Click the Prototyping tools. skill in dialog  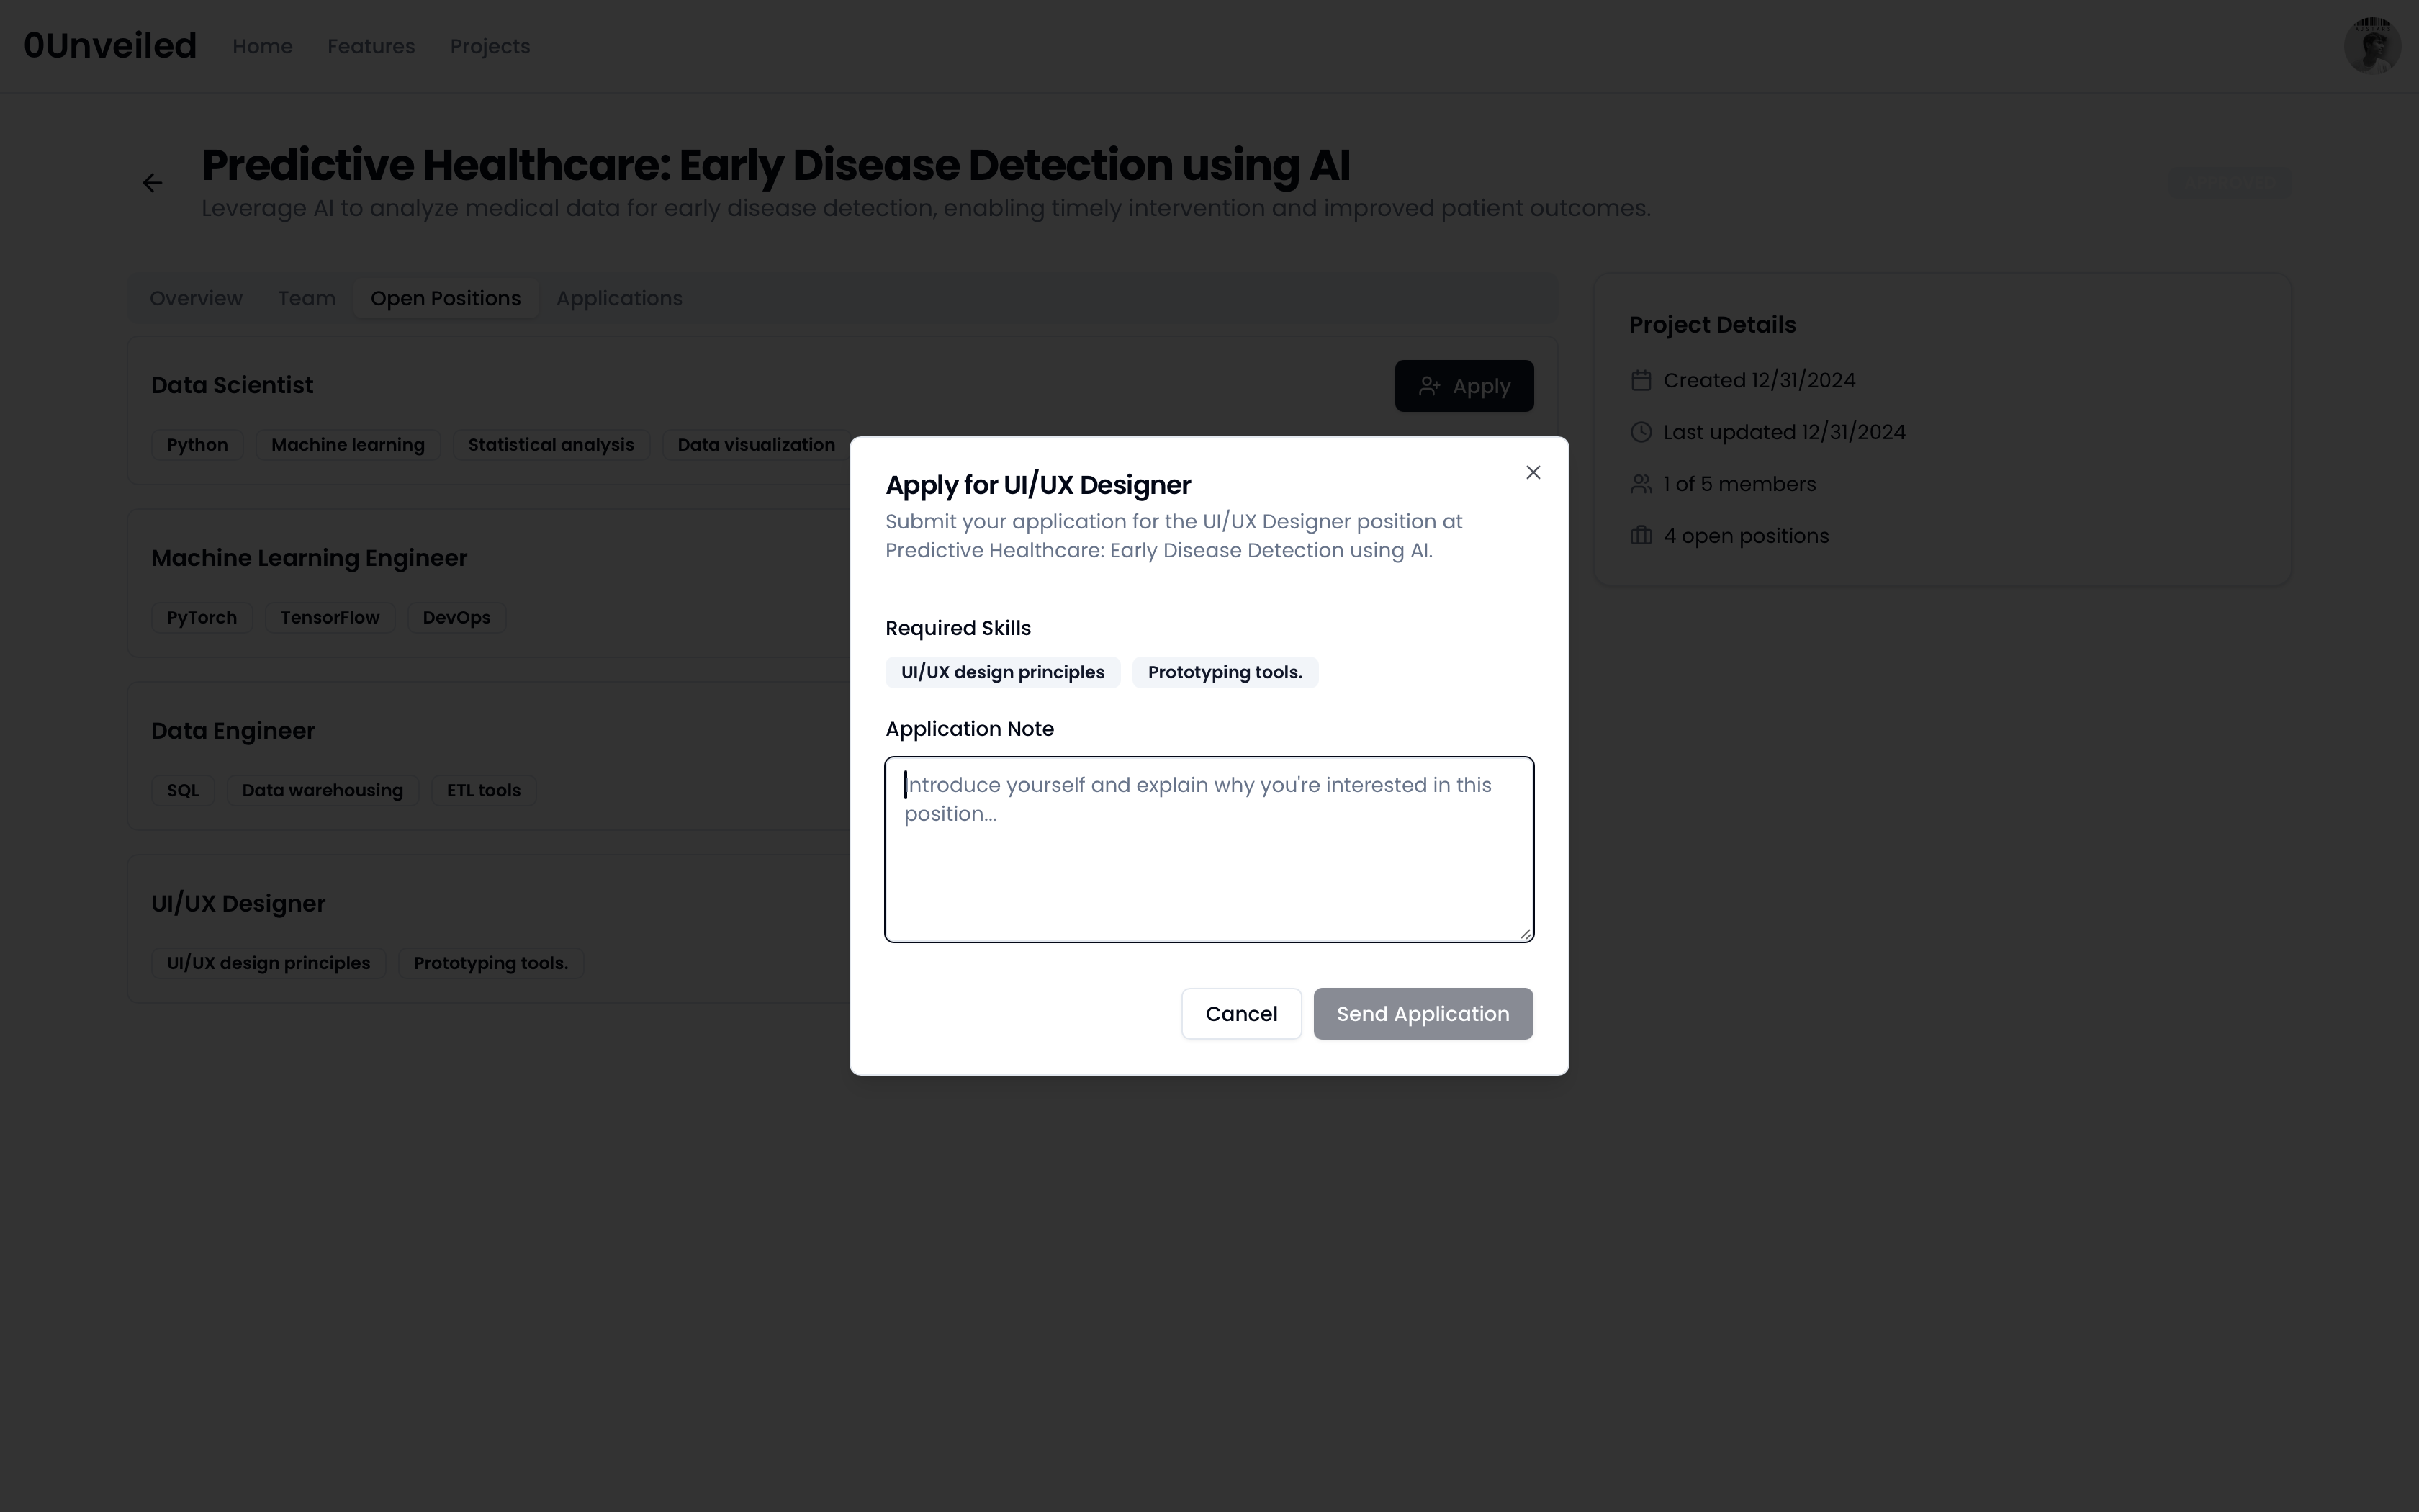1225,672
